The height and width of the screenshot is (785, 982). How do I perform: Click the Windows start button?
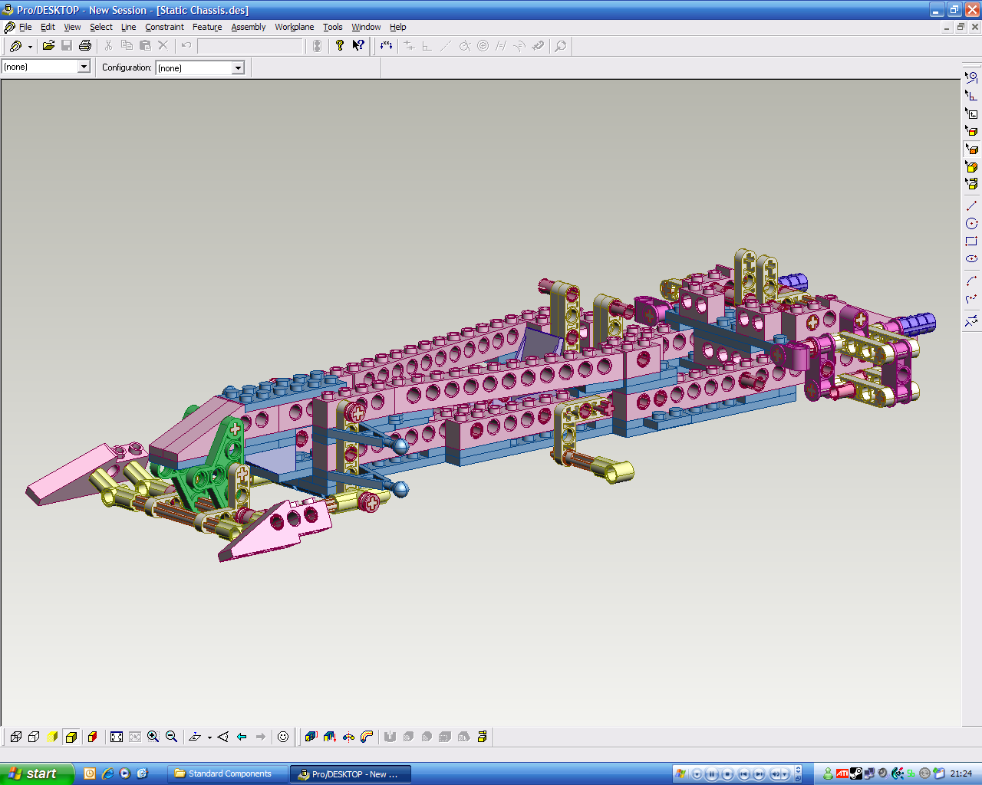[x=37, y=774]
